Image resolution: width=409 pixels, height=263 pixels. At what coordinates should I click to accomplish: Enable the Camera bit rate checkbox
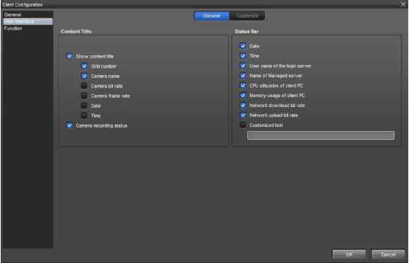[84, 86]
